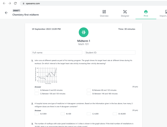
Task: Tick the D) 40,000 answer box
Action: 115,113
